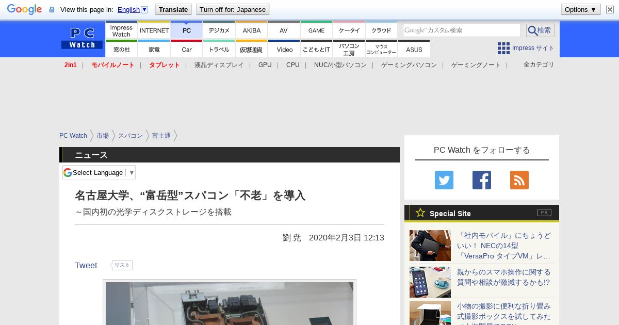Open the 窓の杜 tab

click(x=121, y=49)
